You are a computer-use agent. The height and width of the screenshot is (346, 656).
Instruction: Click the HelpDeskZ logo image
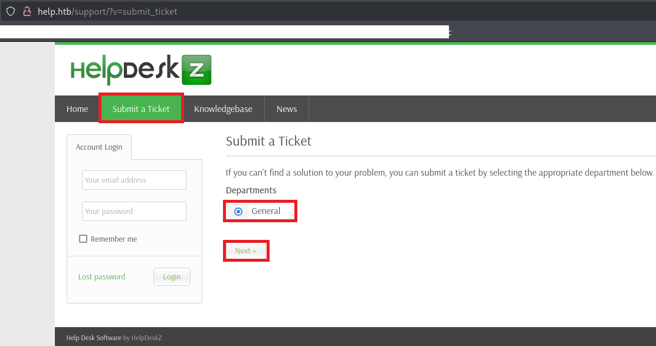tap(141, 70)
